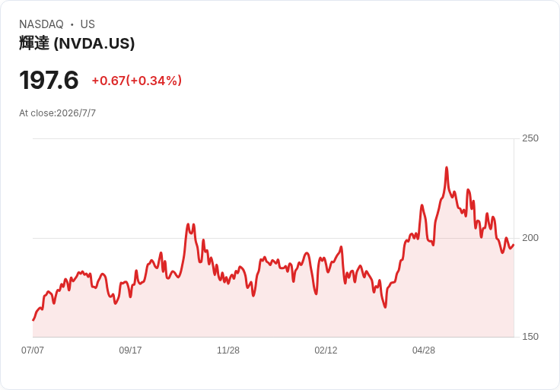The image size is (560, 390).
Task: Click the chart line's latest endpoint
Action: point(514,245)
